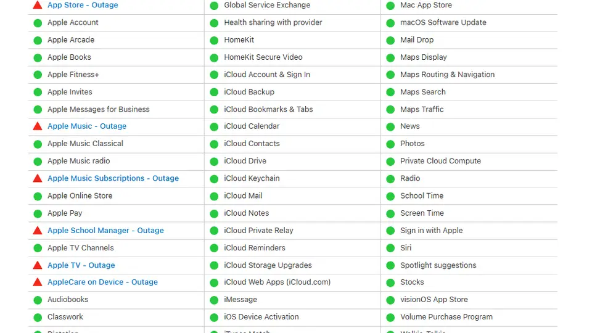Screen dimensions: 592x333
Task: Click green status dot beside News
Action: pyautogui.click(x=390, y=127)
